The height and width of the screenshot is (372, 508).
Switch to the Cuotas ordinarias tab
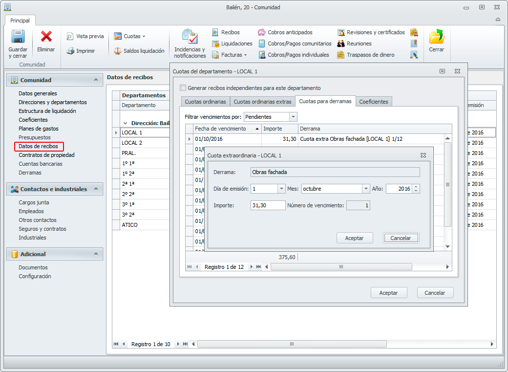pyautogui.click(x=205, y=102)
